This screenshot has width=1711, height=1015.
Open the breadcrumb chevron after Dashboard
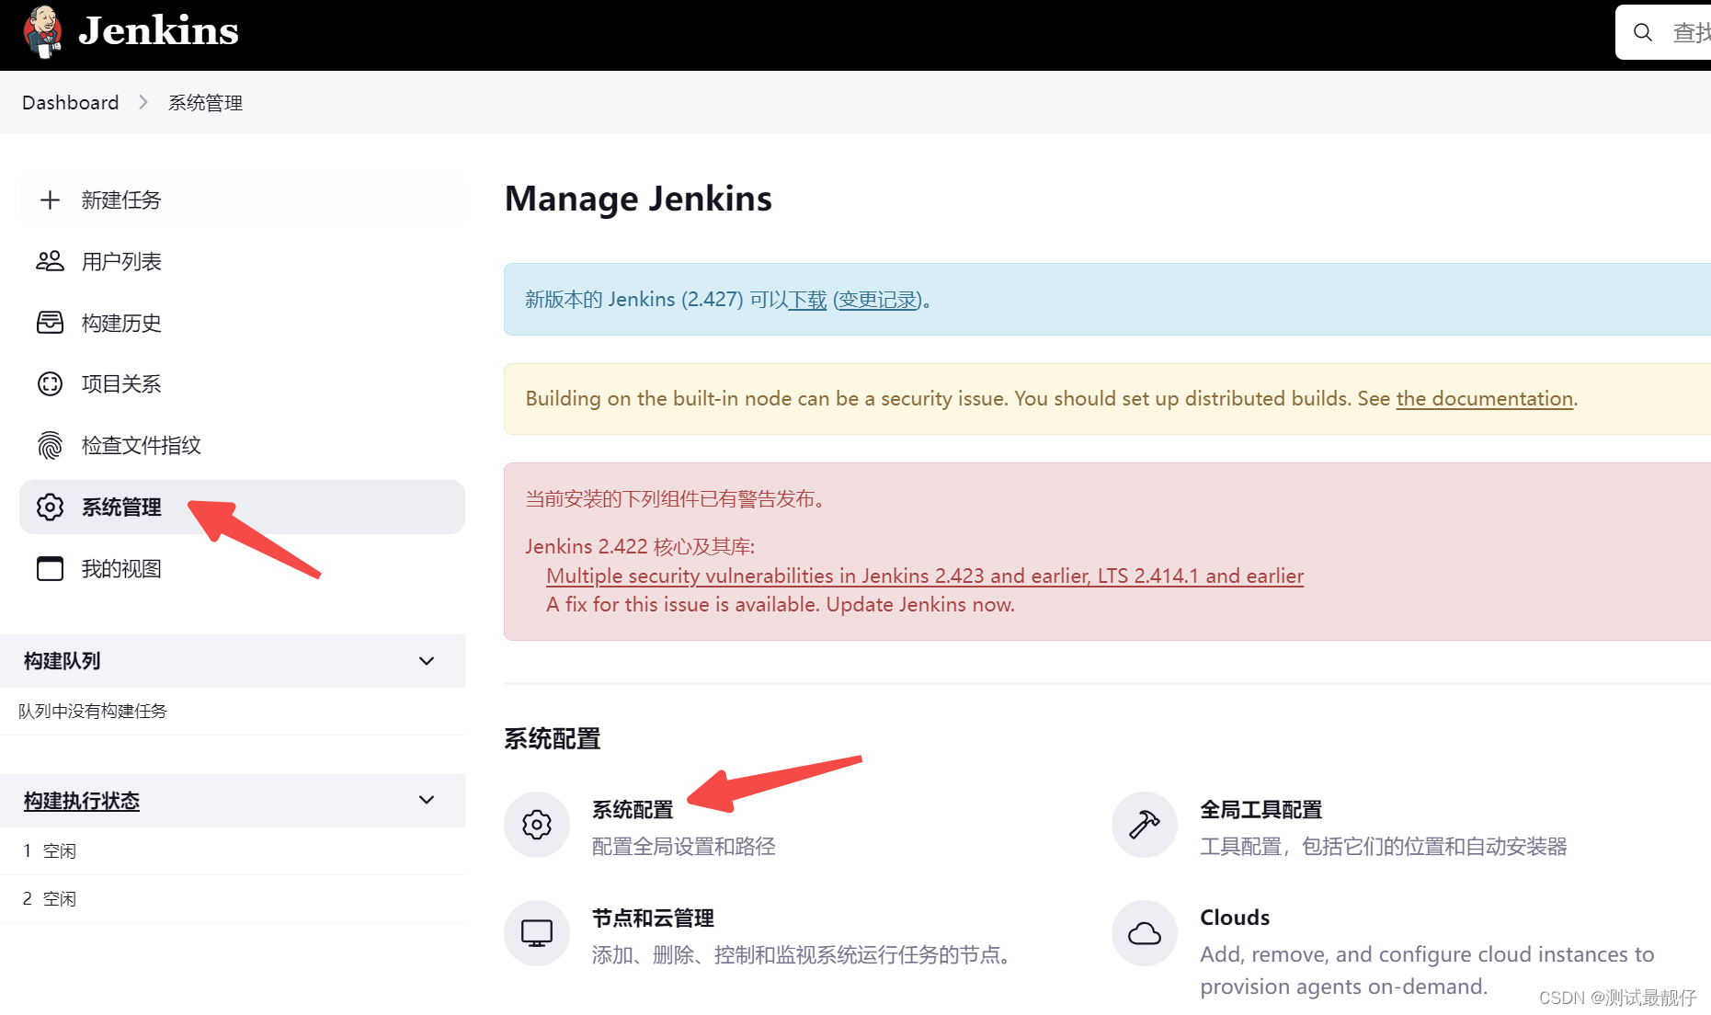tap(143, 102)
